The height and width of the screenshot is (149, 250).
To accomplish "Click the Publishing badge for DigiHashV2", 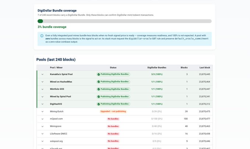I will click(113, 104).
